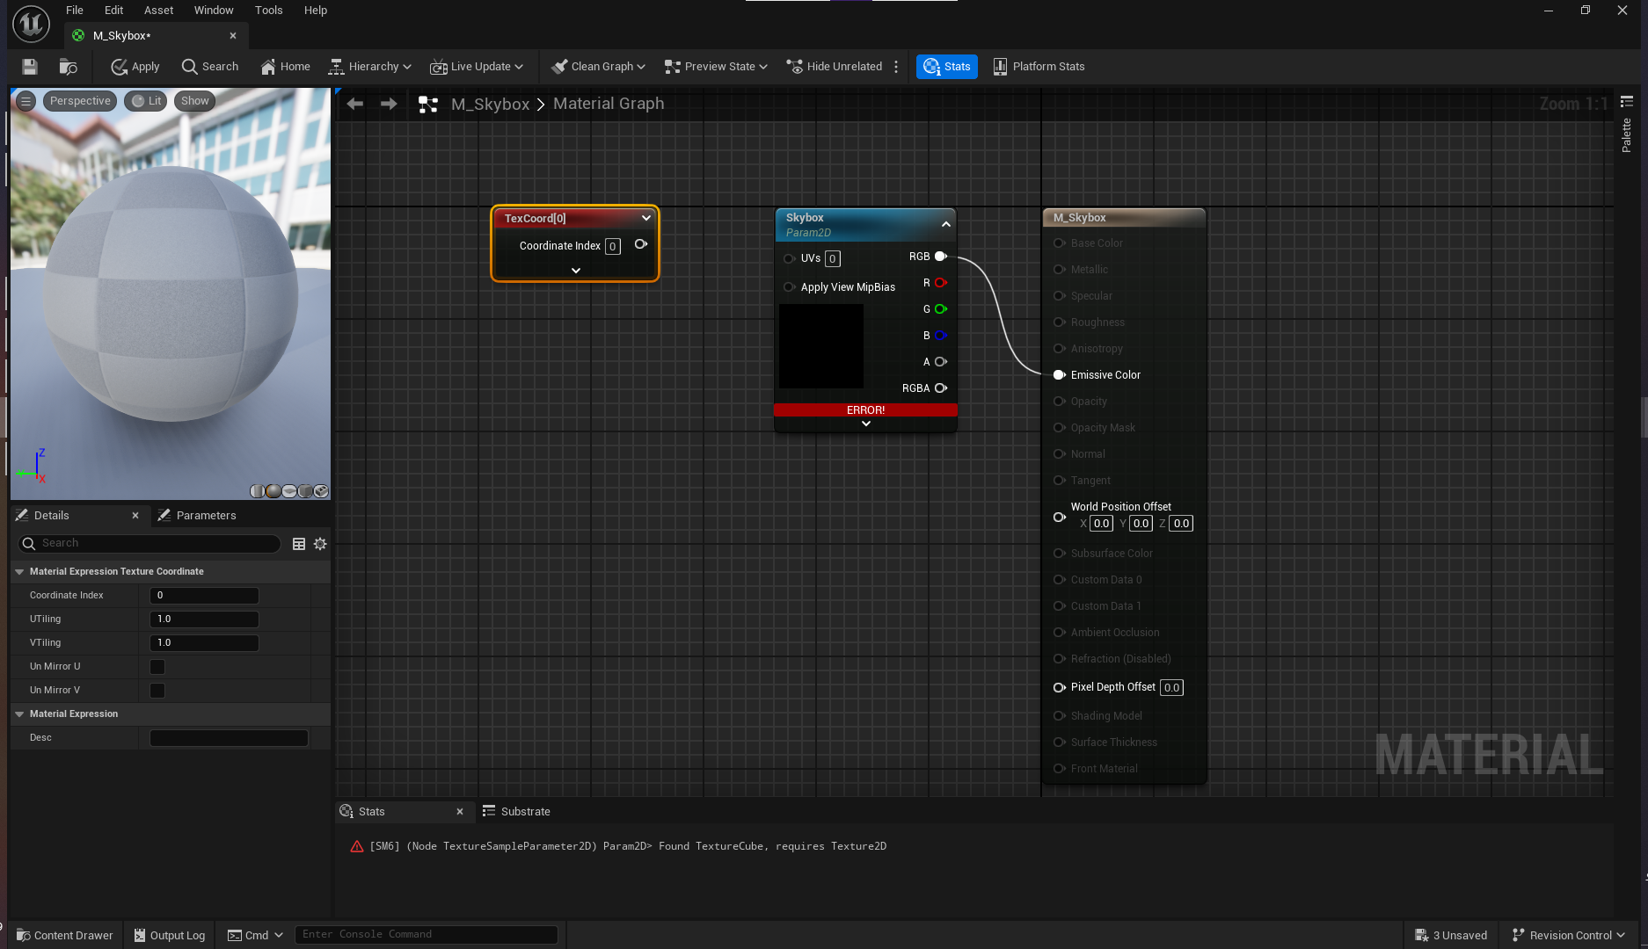This screenshot has height=949, width=1648.
Task: Set preview mesh to cube
Action: pos(305,491)
